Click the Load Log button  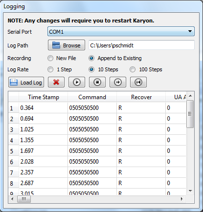point(26,82)
